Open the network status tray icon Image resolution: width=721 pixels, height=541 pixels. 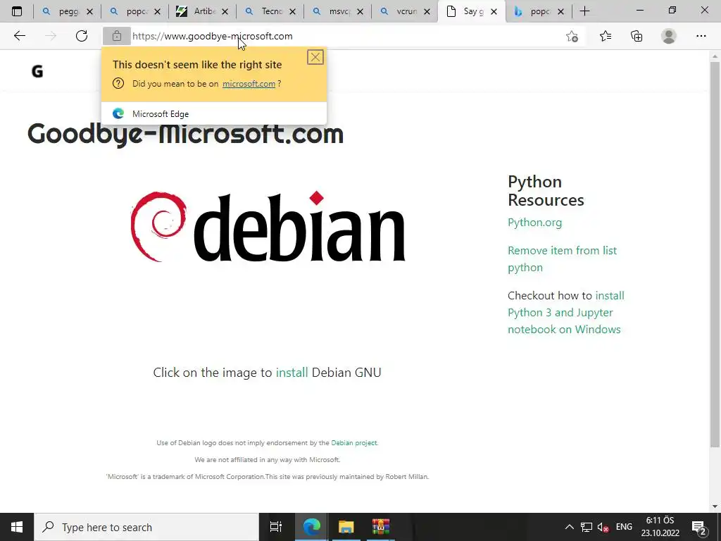587,527
